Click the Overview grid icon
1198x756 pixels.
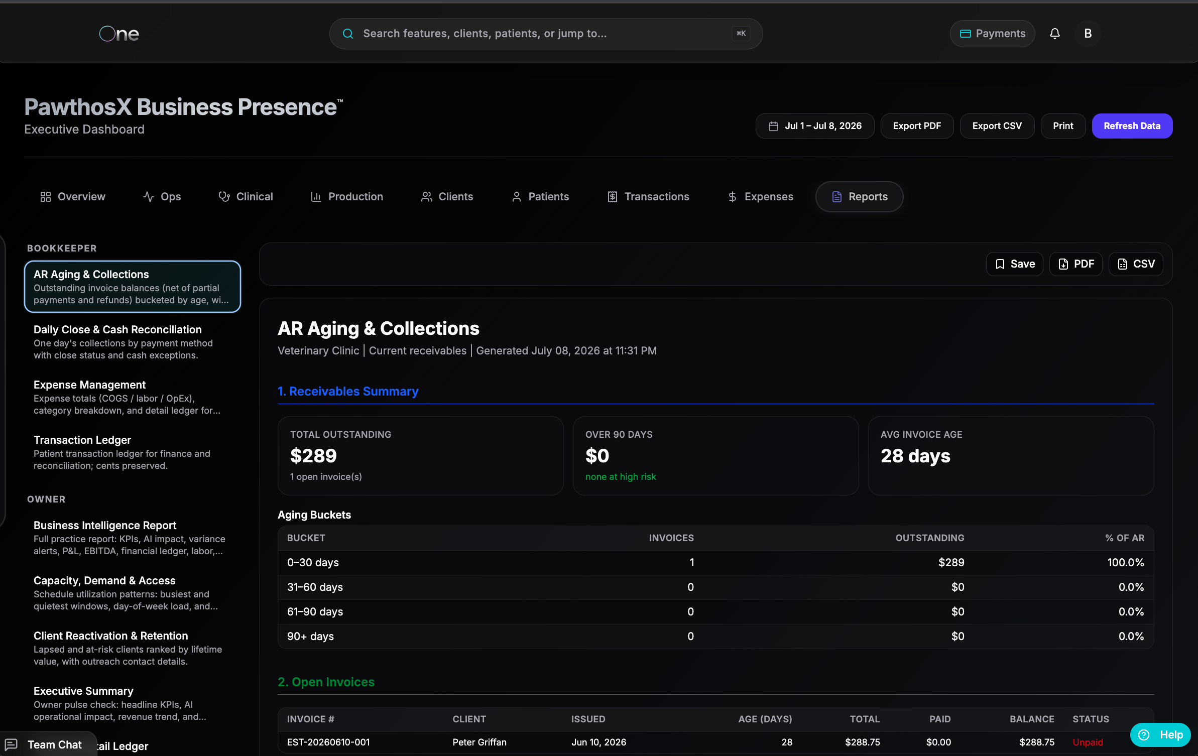click(46, 197)
